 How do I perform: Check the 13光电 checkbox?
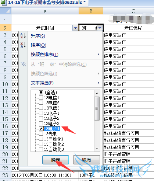tap(41, 133)
